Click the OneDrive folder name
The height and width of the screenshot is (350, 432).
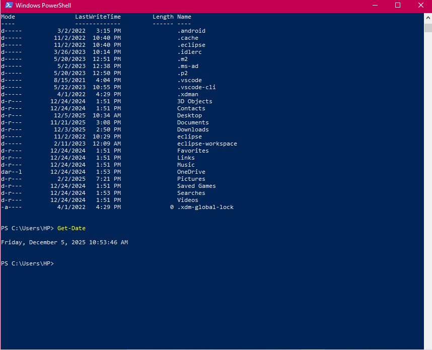point(191,172)
